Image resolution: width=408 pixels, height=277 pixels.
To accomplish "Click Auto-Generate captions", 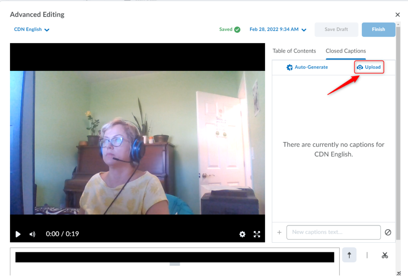I will [307, 67].
